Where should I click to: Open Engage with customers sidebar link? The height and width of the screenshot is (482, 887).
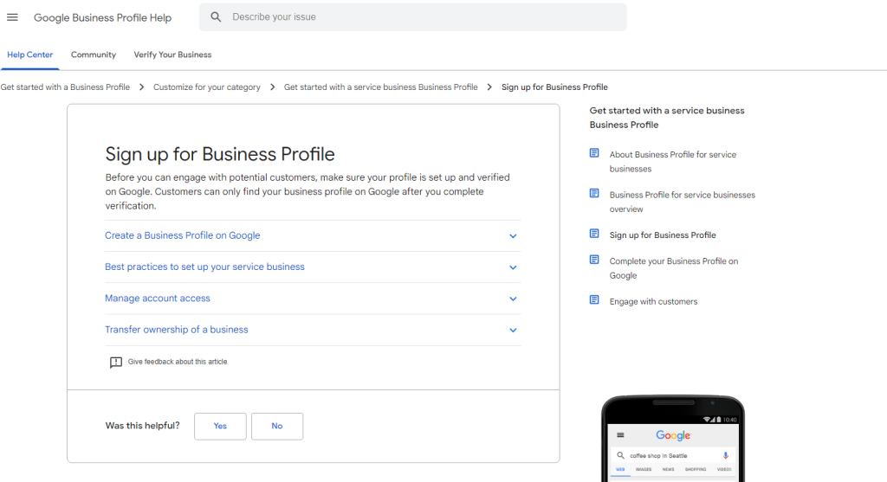point(653,302)
